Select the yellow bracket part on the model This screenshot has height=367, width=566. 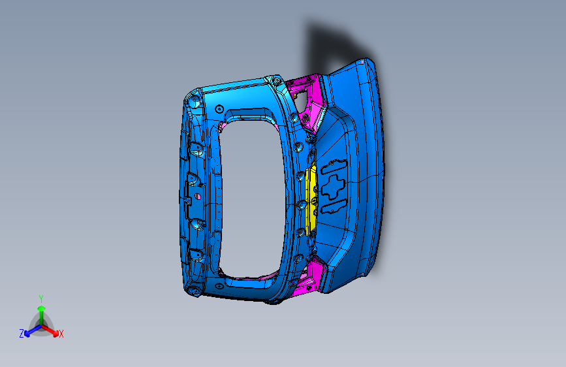click(x=311, y=200)
